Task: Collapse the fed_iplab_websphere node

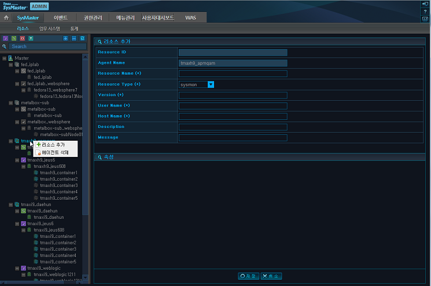Action: click(17, 83)
